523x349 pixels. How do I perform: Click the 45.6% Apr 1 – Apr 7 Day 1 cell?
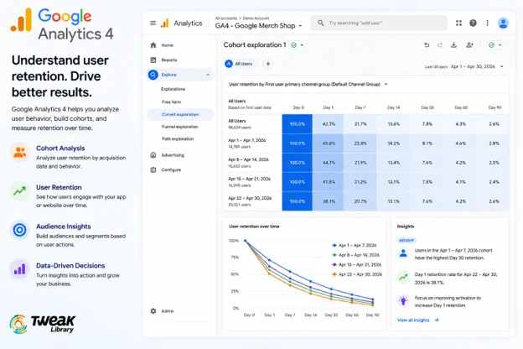click(328, 143)
